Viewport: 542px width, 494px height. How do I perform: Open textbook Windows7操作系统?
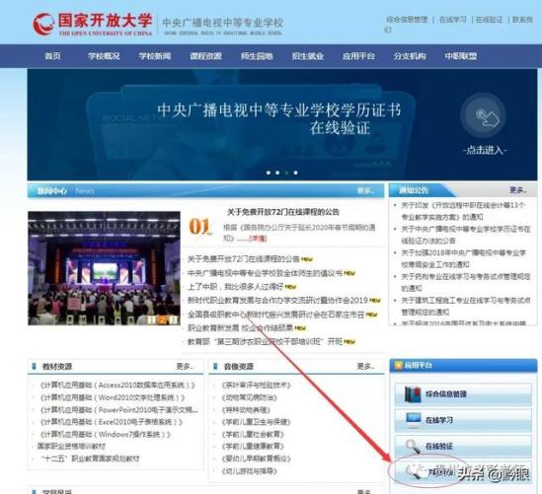pyautogui.click(x=106, y=435)
